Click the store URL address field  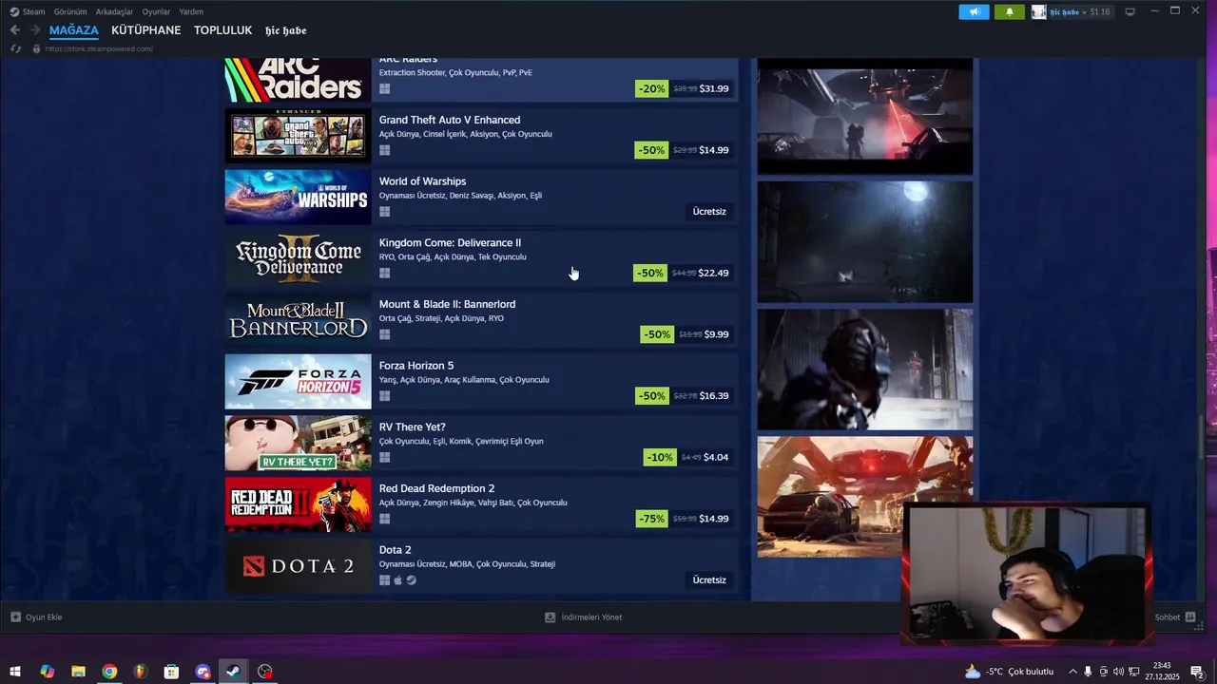coord(99,48)
